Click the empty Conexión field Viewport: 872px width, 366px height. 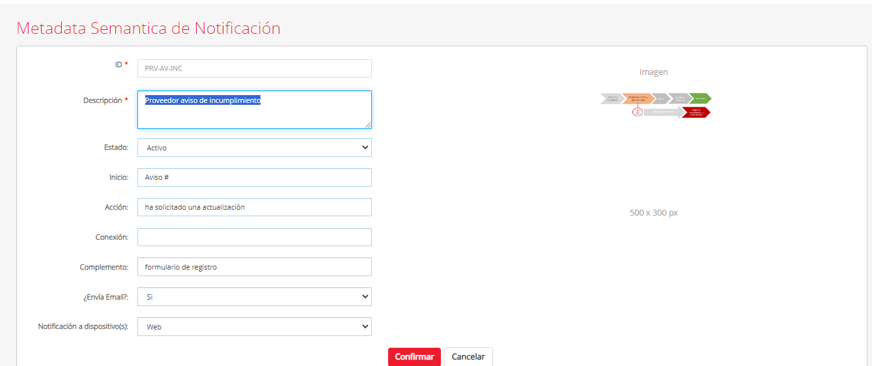coord(254,237)
